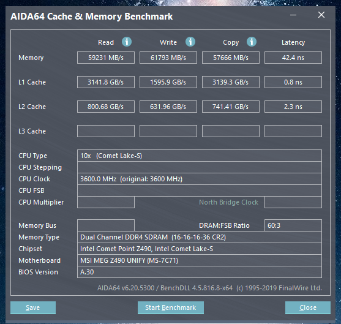Click the Memory row label
The height and width of the screenshot is (324, 341).
click(31, 58)
